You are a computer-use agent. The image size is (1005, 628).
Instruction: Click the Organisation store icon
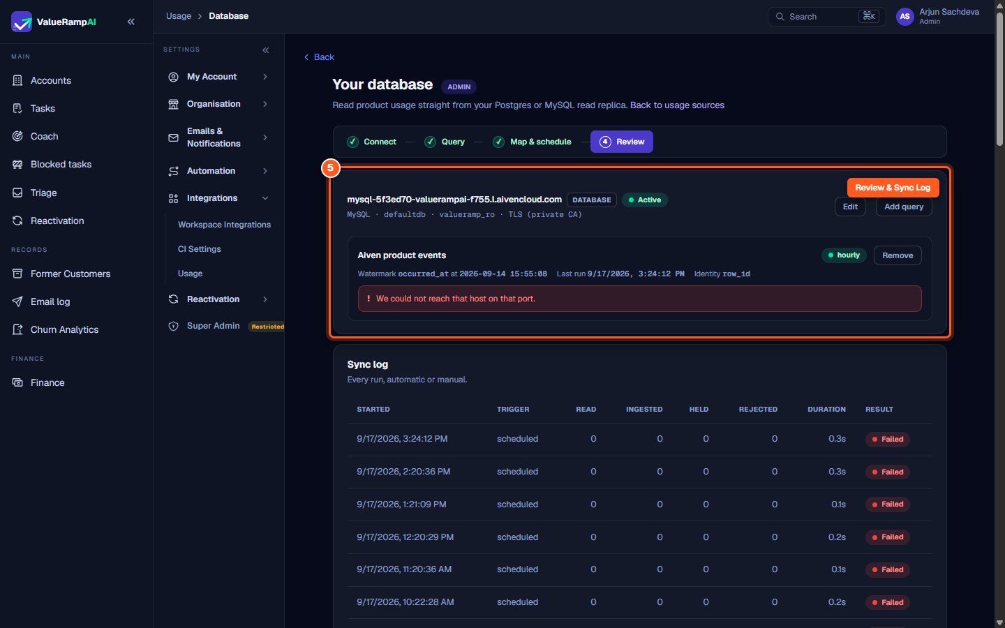(173, 104)
